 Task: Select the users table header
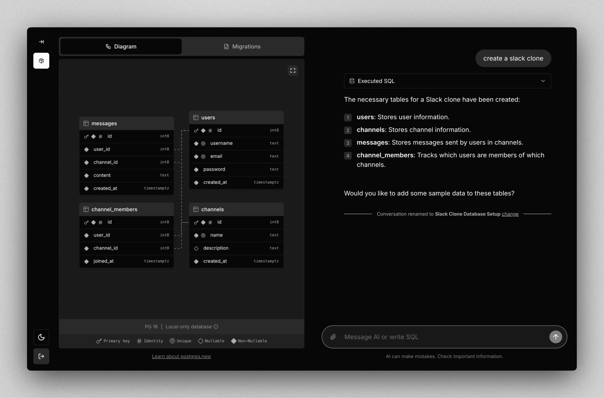[x=236, y=118]
